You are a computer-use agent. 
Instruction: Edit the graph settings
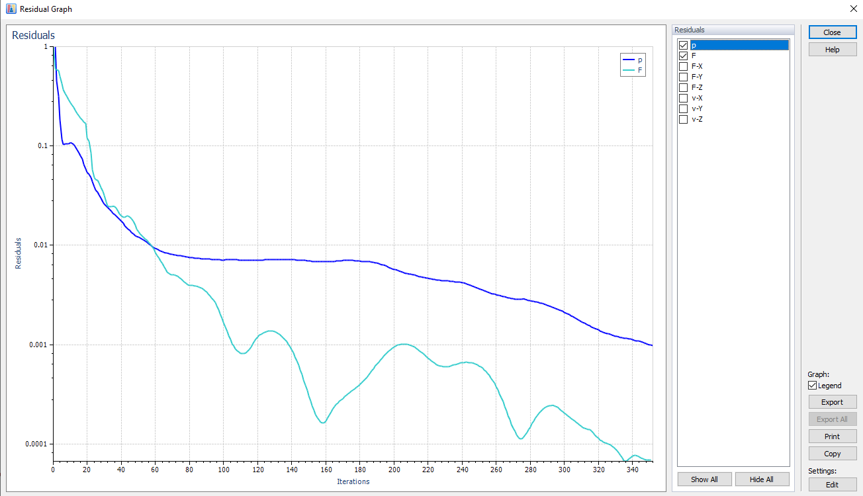(x=832, y=484)
